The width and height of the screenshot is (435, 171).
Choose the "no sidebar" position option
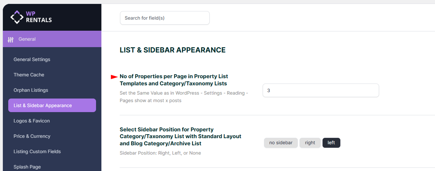tap(281, 143)
